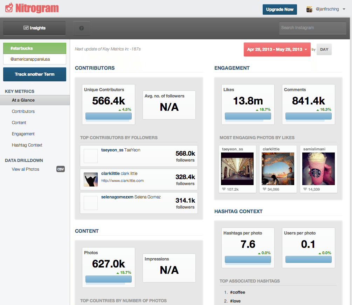Viewport: 352px width, 305px height.
Task: Click the Top Associated Hashtags heading
Action: 250,281
